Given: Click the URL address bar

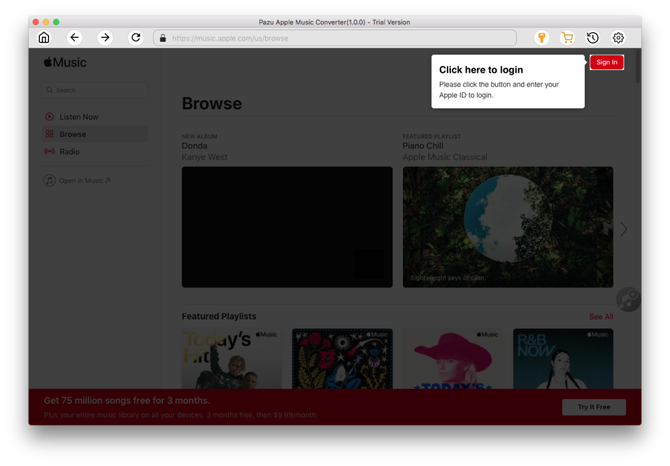Looking at the screenshot, I should pos(335,38).
